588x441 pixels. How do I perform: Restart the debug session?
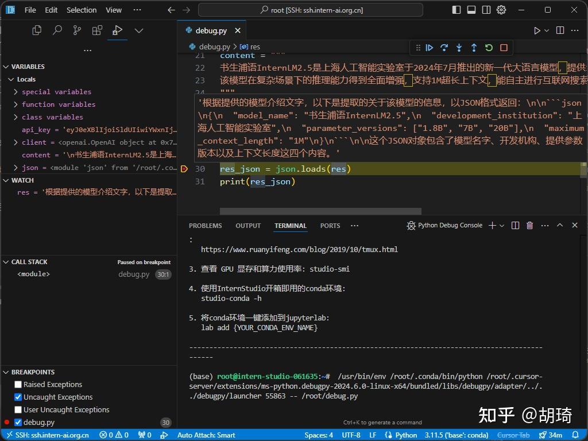pyautogui.click(x=489, y=48)
